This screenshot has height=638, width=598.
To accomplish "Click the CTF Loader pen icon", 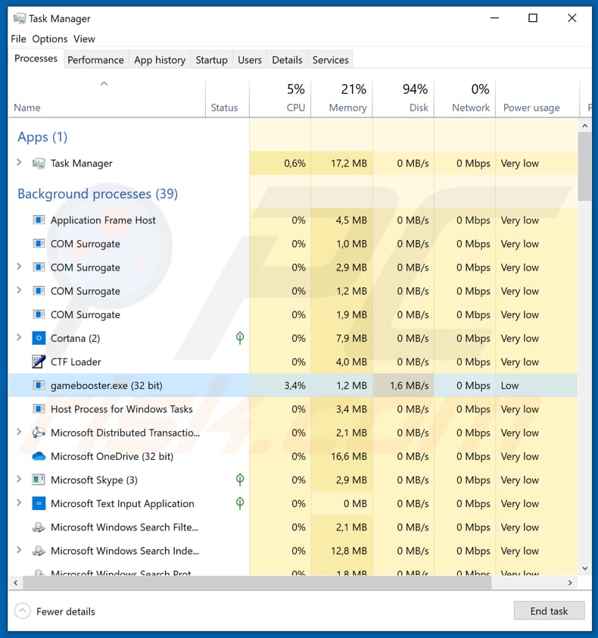I will [39, 361].
